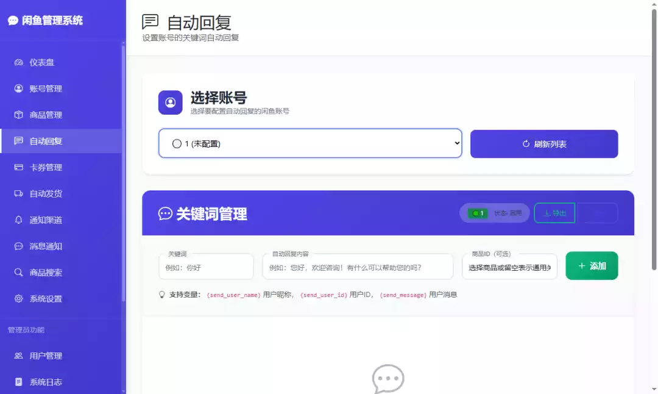This screenshot has width=658, height=394.
Task: Click the {send_message} variable text
Action: pos(403,295)
